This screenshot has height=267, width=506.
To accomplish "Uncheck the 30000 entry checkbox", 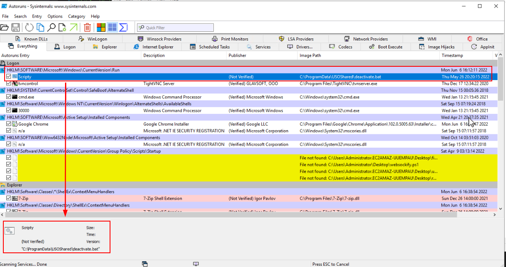I will coord(9,111).
